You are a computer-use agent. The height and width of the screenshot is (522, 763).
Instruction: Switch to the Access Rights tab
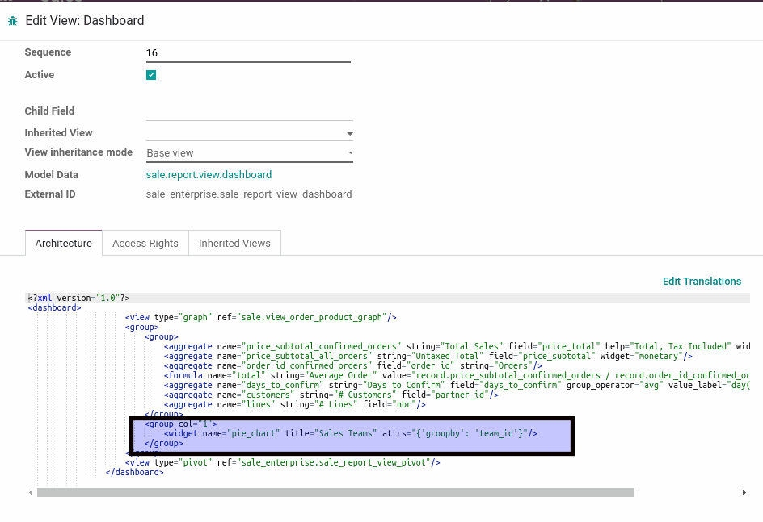point(145,243)
